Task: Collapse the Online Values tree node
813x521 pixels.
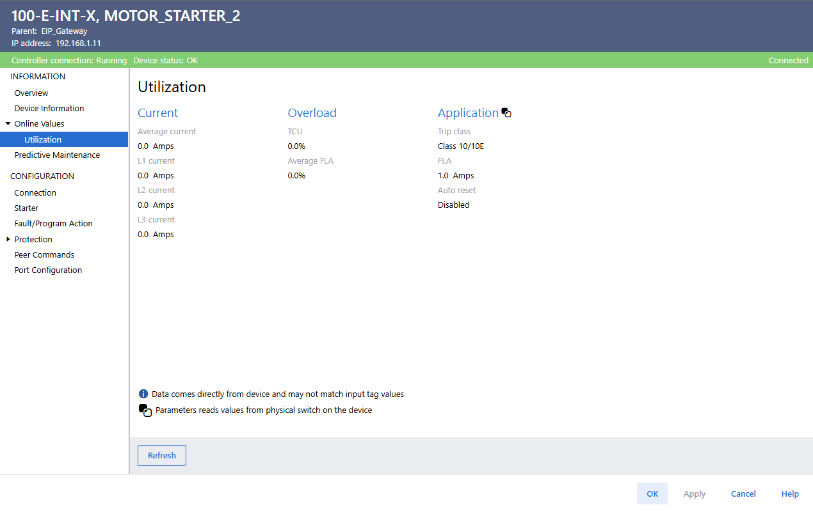Action: [8, 123]
